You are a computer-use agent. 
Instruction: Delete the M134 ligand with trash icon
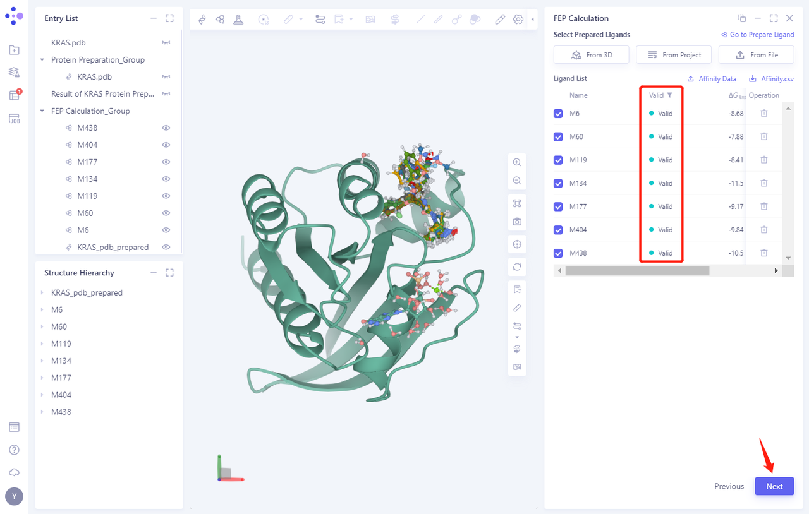pyautogui.click(x=763, y=183)
